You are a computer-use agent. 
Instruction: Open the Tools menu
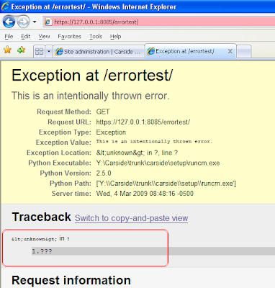click(96, 37)
